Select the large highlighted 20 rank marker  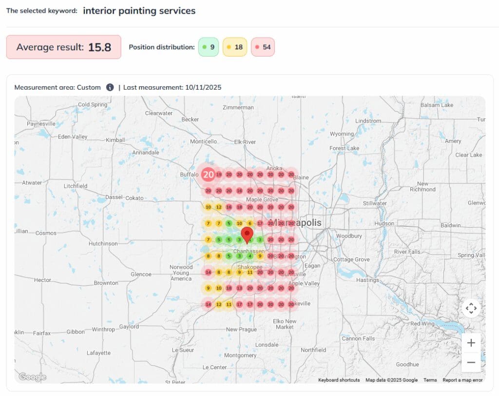coord(208,174)
